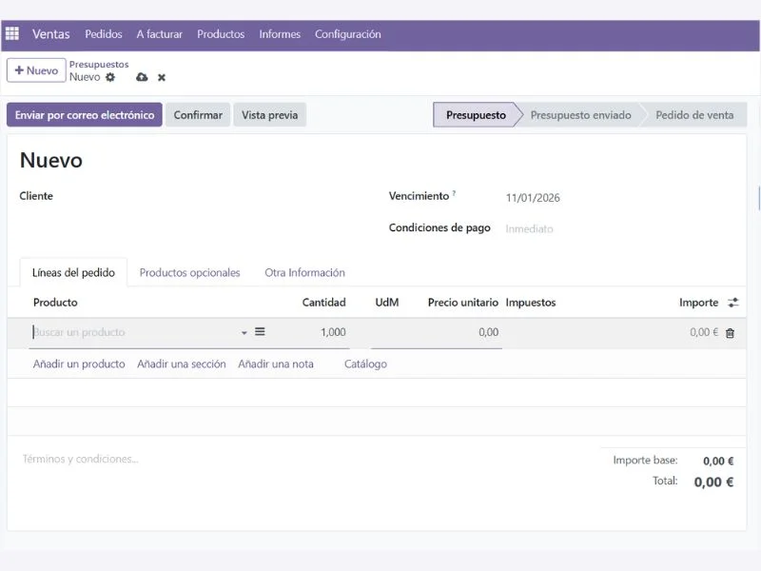Switch to the Productos opcionales tab
The height and width of the screenshot is (571, 761).
tap(190, 272)
